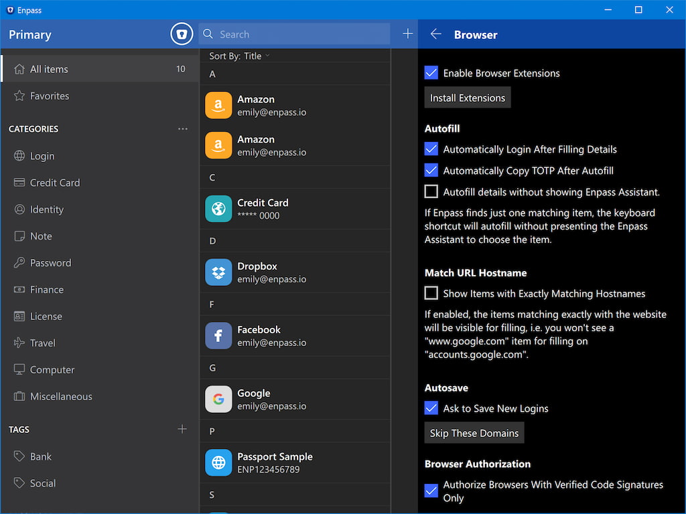
Task: Open the Primary vault switcher
Action: (30, 35)
